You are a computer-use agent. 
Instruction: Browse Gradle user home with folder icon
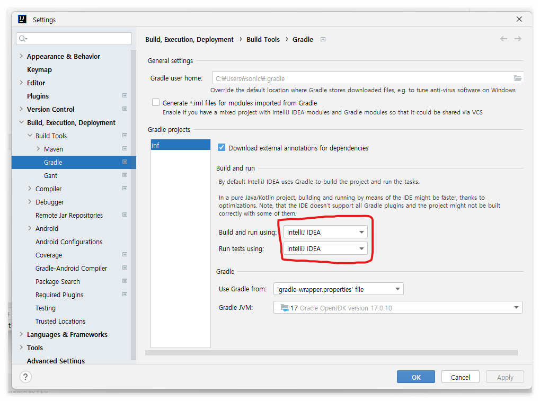click(x=517, y=78)
